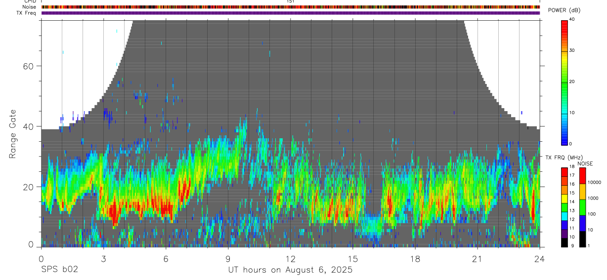Click the TX FRQ (MHz) legend title
Image resolution: width=607 pixels, height=280 pixels.
[x=562, y=158]
